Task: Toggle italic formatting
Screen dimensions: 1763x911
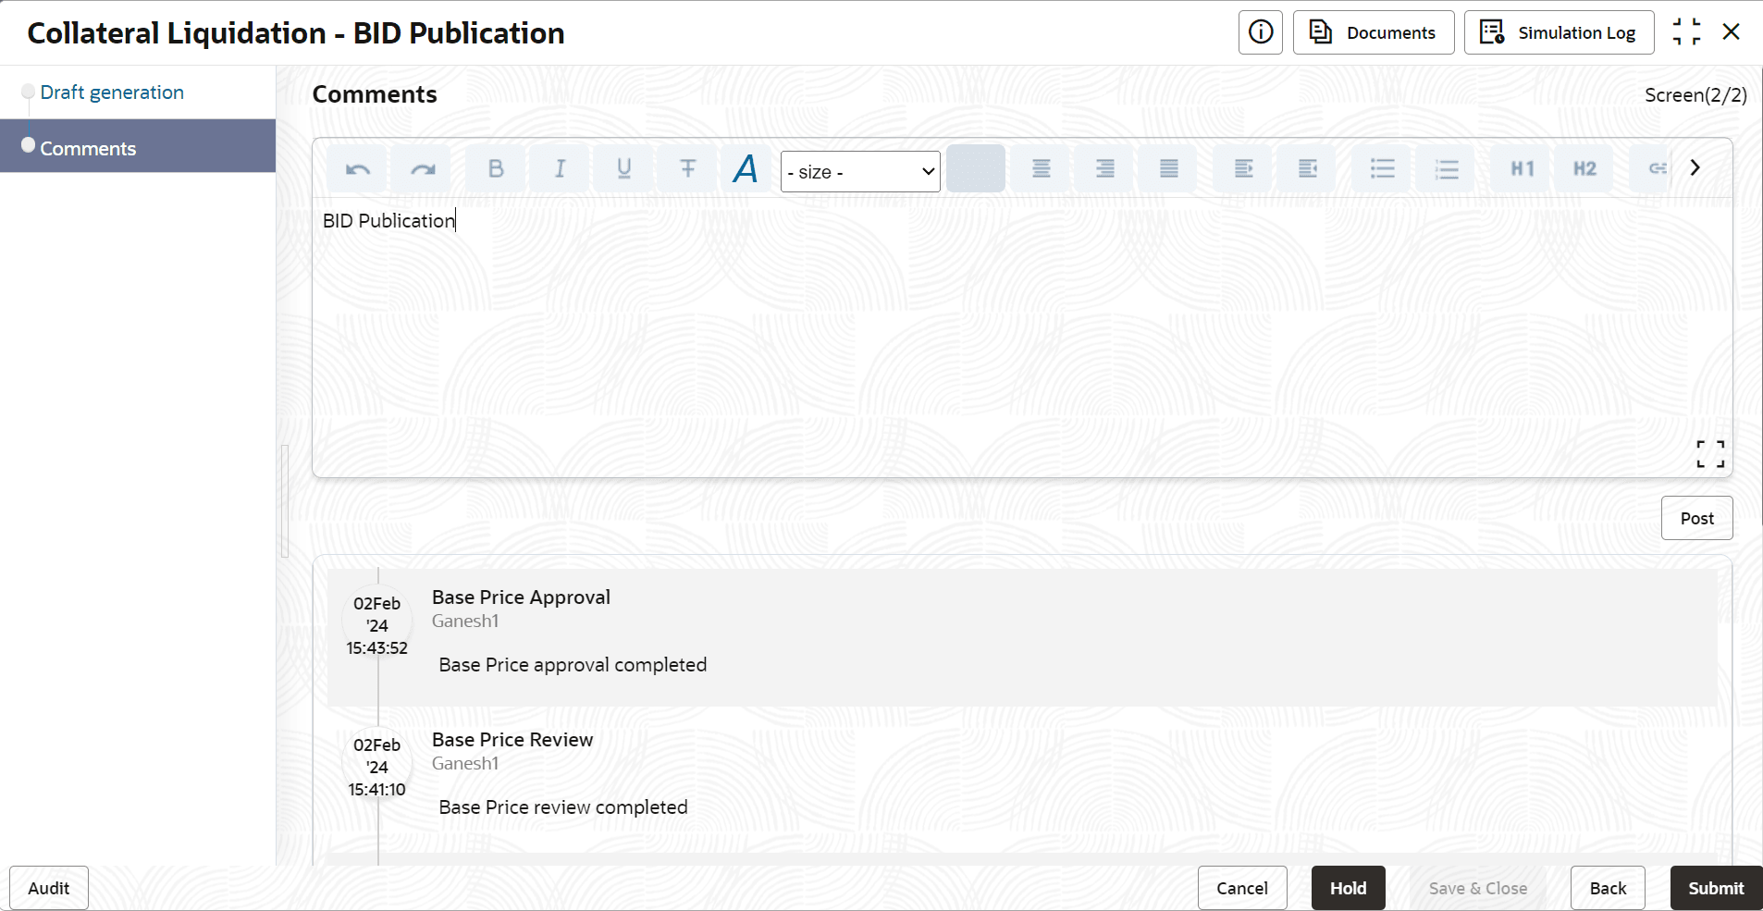Action: click(x=560, y=168)
